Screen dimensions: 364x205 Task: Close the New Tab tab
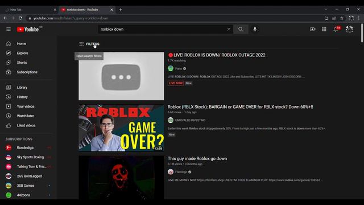pos(55,10)
